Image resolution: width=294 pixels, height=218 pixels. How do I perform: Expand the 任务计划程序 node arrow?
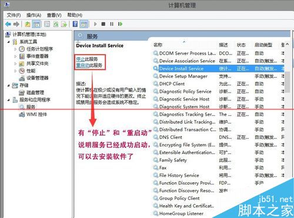(15, 49)
